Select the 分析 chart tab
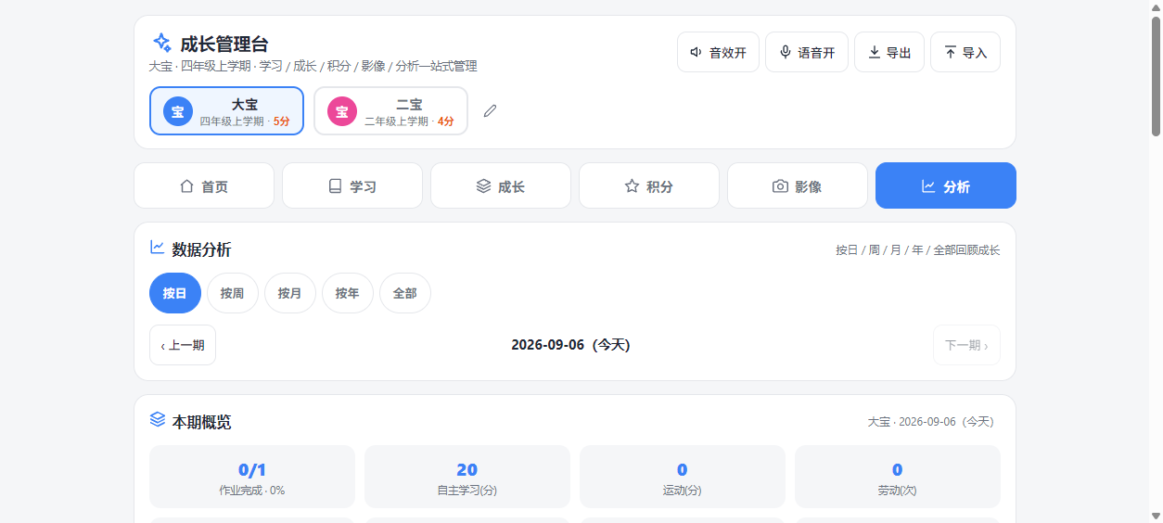The height and width of the screenshot is (523, 1163). coord(946,185)
